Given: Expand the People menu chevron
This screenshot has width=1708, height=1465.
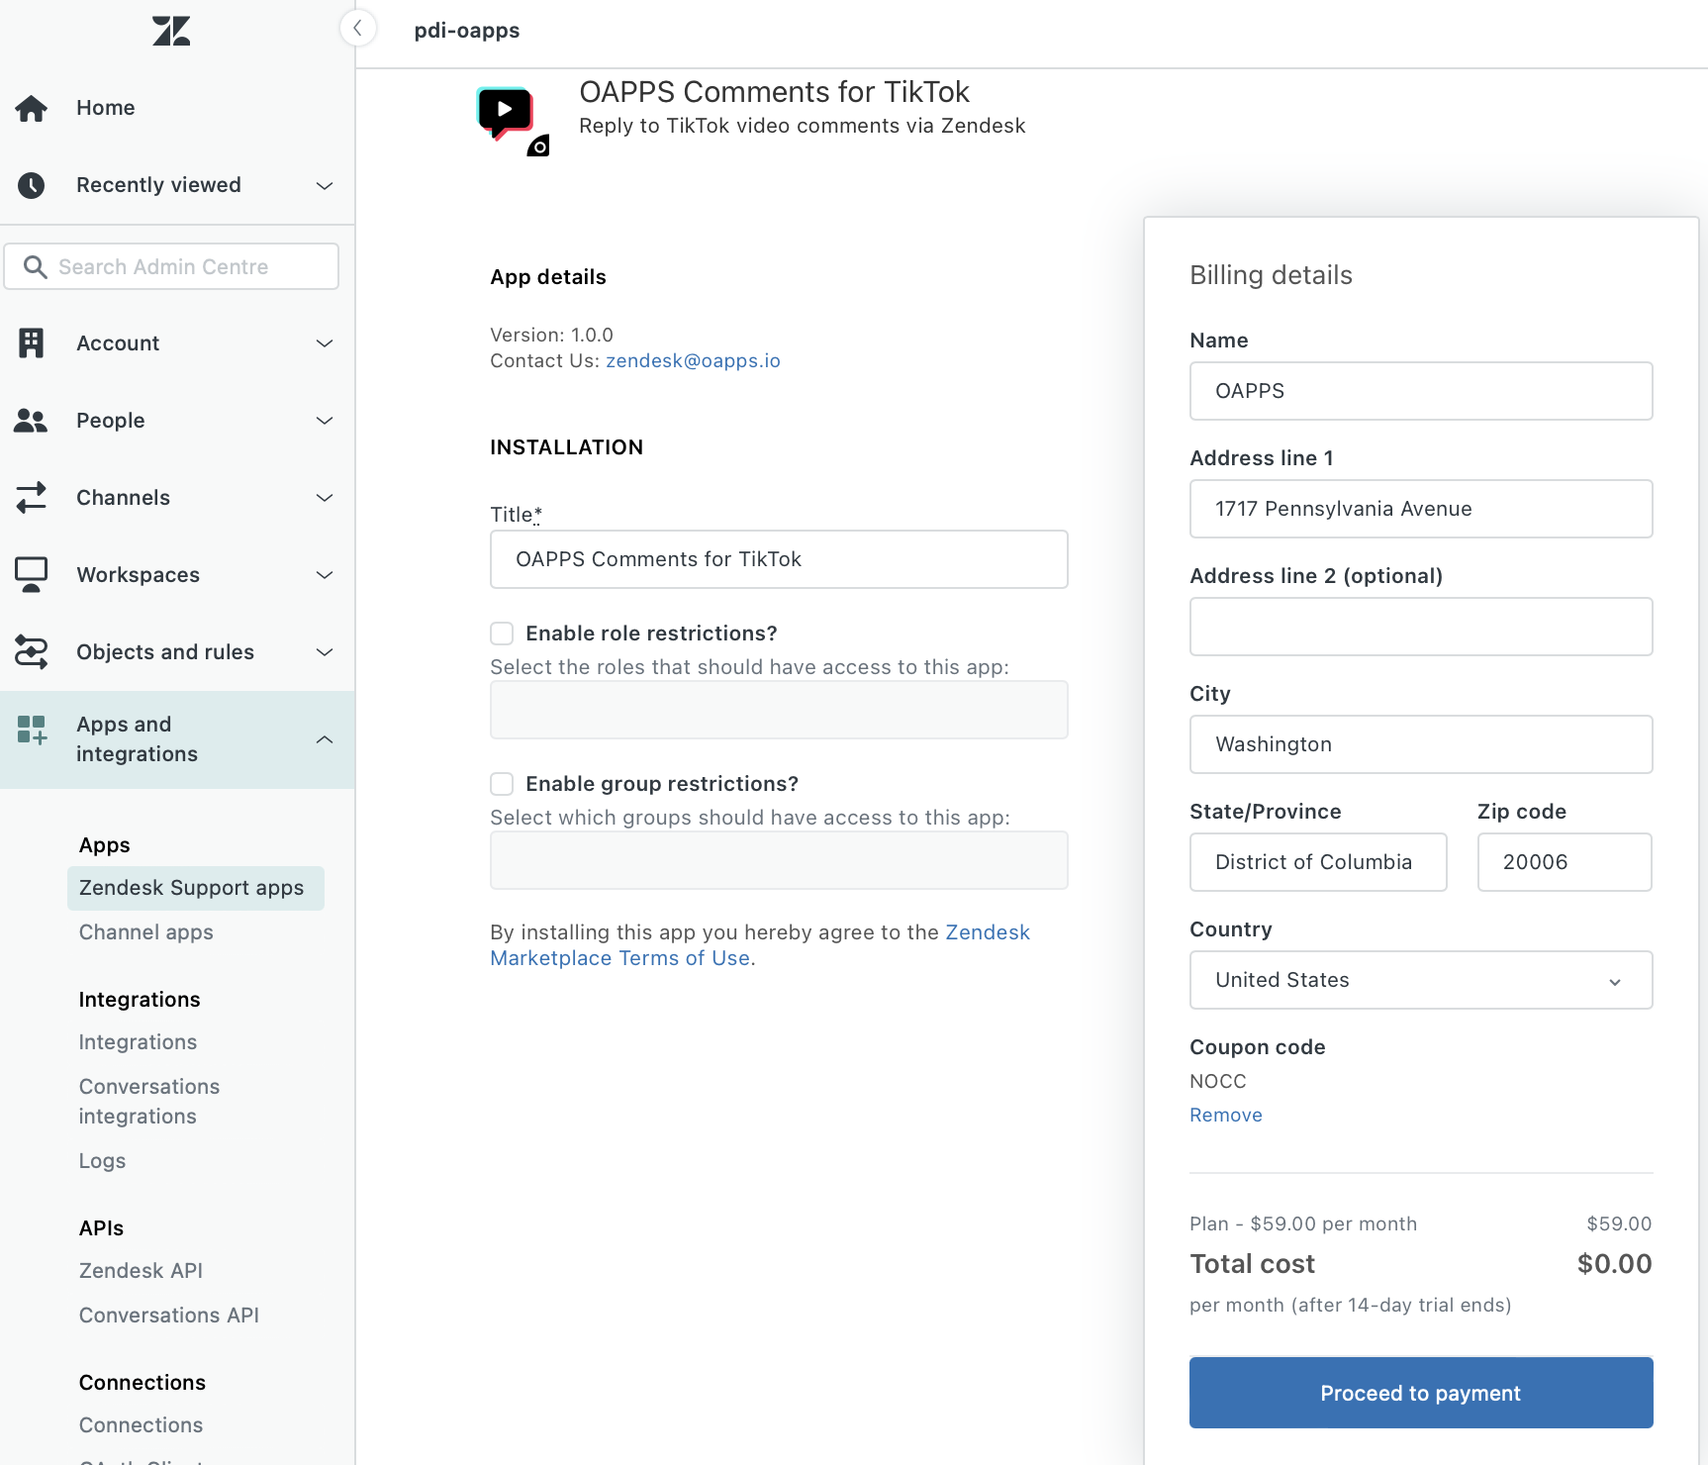Looking at the screenshot, I should pos(325,421).
